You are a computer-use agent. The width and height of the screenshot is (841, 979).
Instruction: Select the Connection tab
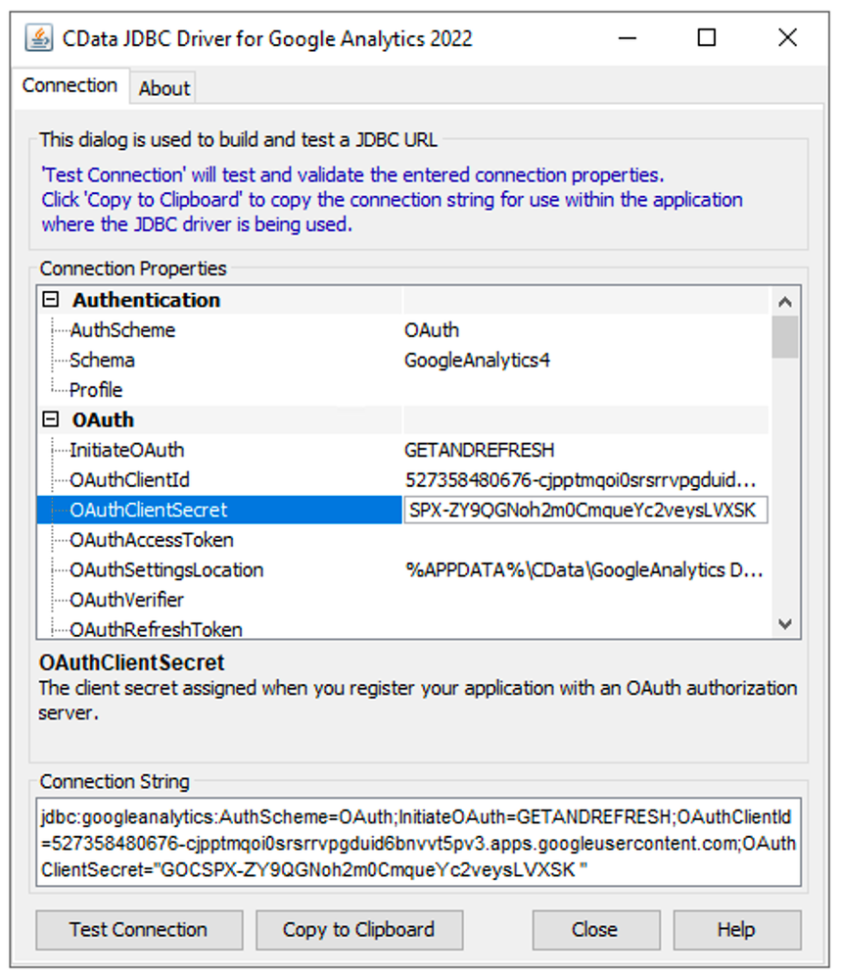(x=70, y=86)
